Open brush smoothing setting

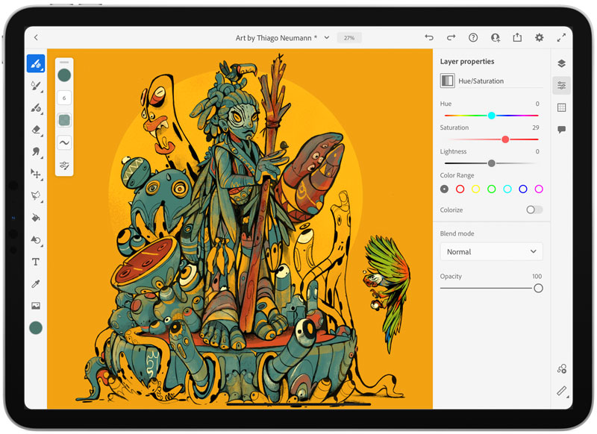coord(64,142)
